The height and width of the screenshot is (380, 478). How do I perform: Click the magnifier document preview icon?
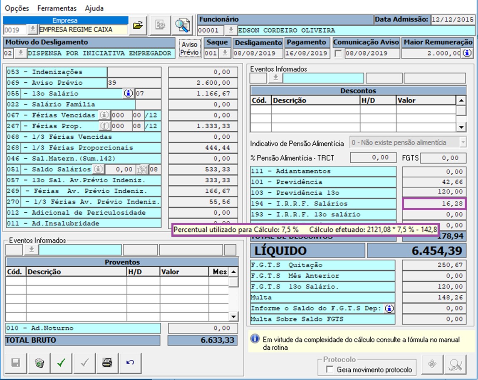click(x=182, y=26)
